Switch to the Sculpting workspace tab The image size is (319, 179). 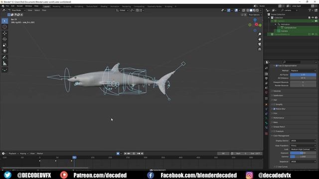coord(67,6)
